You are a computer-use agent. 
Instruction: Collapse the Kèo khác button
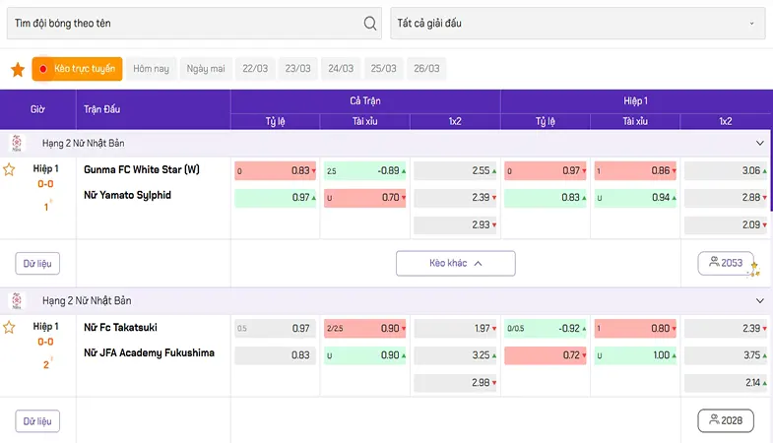(x=456, y=263)
